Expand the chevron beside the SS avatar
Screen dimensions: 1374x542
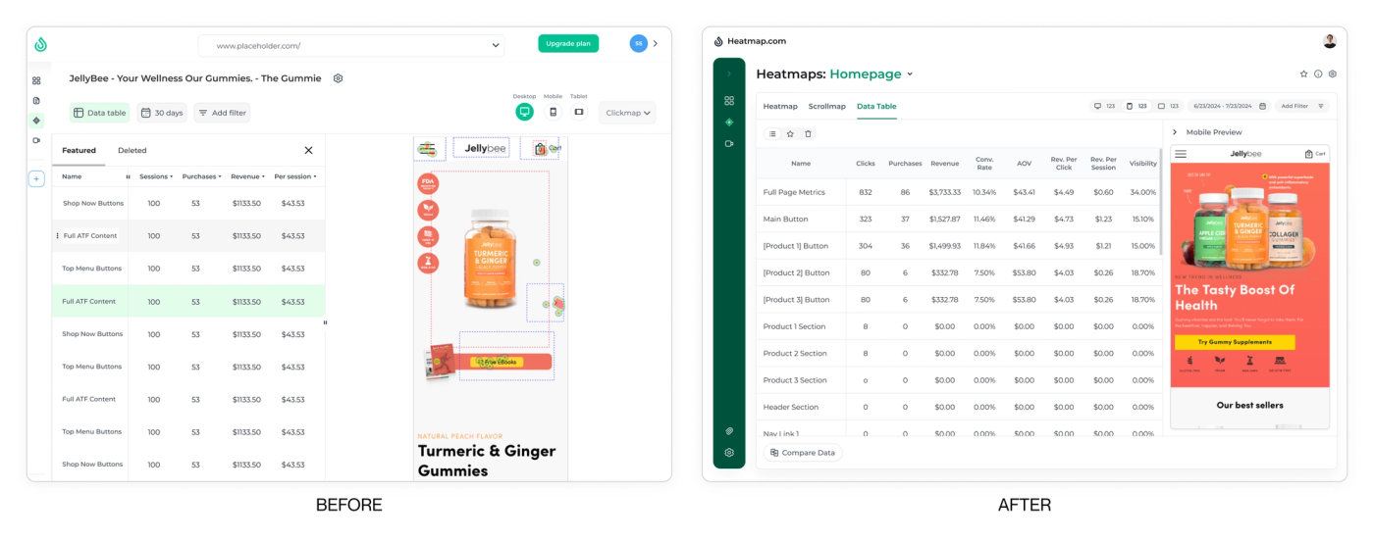tap(656, 43)
